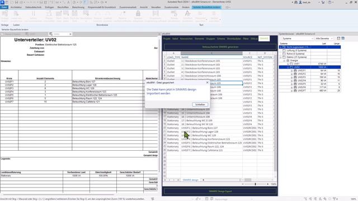The image size is (358, 201).
Task: Open the help question mark icon
Action: (x=329, y=2)
